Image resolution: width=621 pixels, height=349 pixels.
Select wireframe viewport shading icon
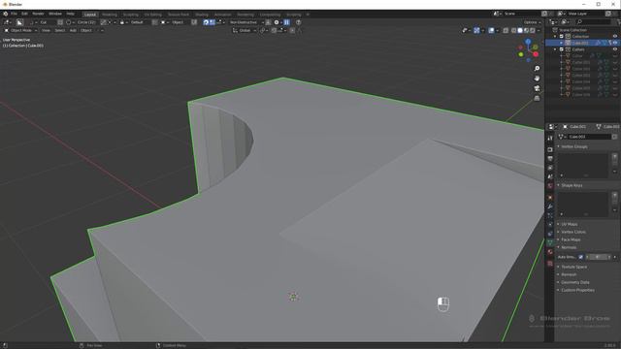click(513, 30)
